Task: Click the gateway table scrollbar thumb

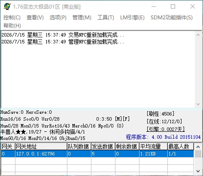Action: coord(198,154)
